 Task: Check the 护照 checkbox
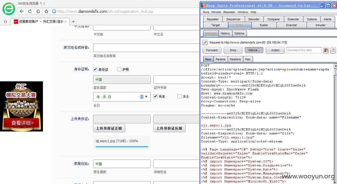(119, 69)
